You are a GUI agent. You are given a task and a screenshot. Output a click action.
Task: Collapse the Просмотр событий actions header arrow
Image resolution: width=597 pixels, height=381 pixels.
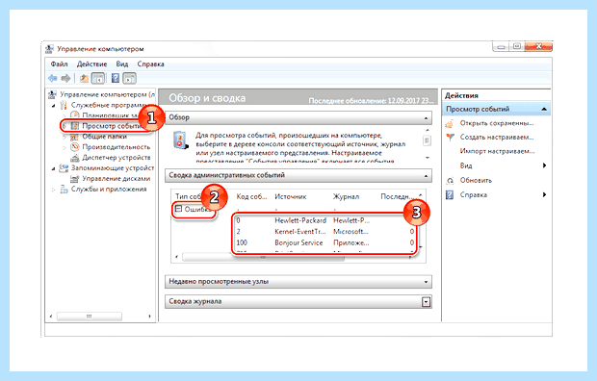pos(544,110)
